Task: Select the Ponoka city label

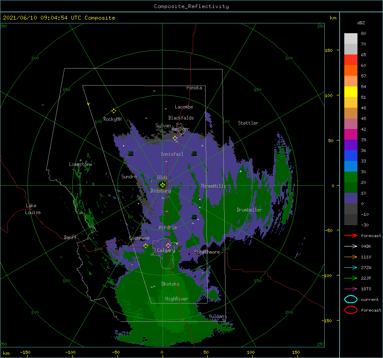Action: [194, 88]
